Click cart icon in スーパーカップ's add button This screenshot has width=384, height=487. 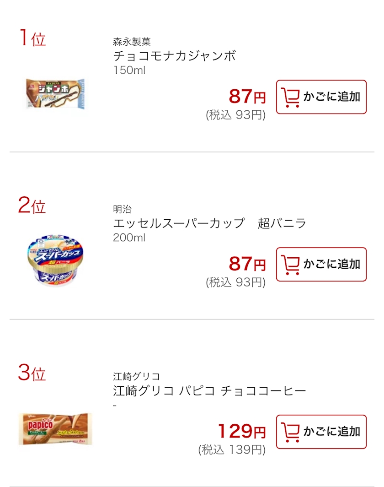(290, 265)
